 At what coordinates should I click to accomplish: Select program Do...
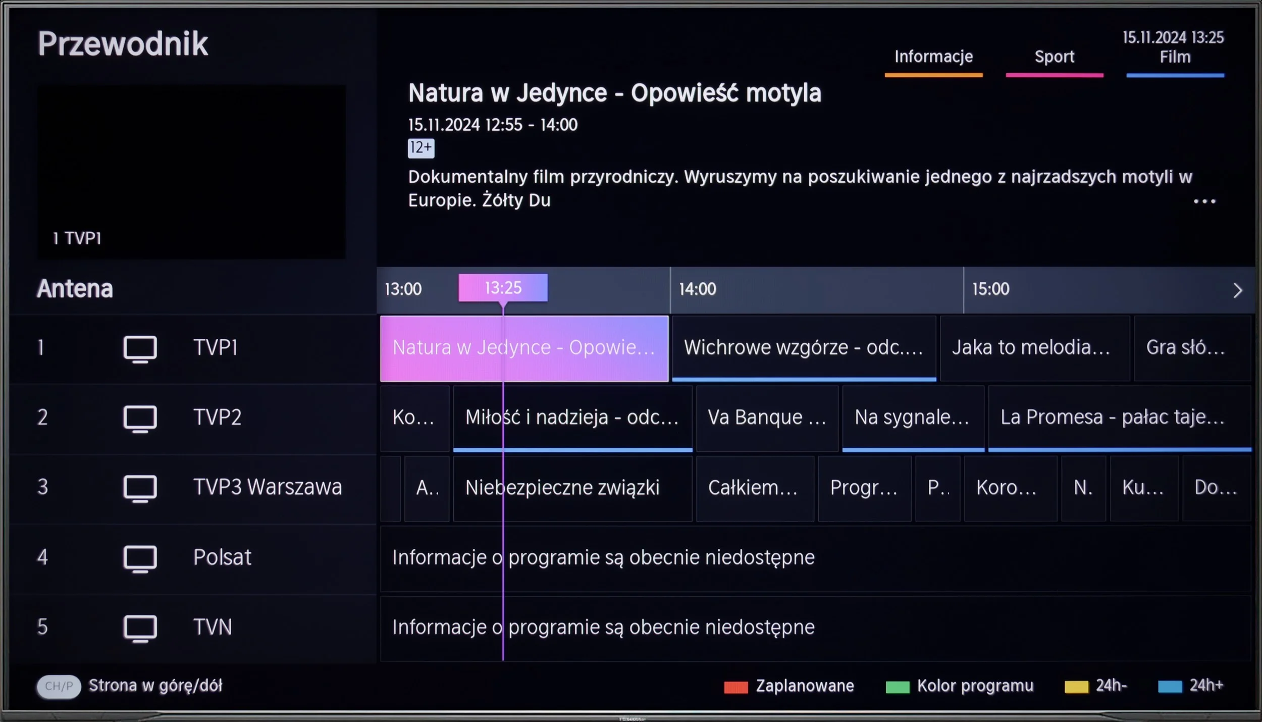[1217, 488]
